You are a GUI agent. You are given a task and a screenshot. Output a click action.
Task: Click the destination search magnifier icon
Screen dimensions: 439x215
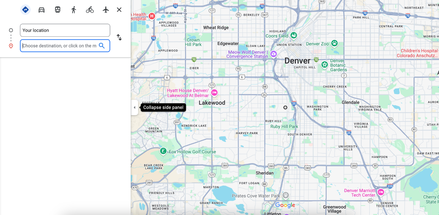[102, 46]
